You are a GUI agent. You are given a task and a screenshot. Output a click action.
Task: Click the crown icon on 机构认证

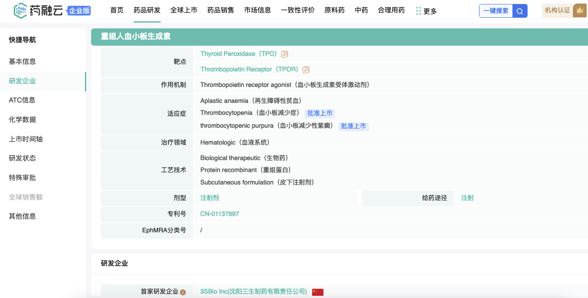pyautogui.click(x=579, y=11)
